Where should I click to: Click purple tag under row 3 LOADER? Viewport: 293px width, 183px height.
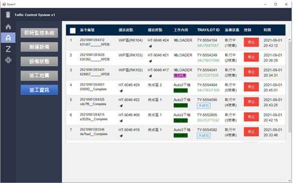pyautogui.click(x=180, y=75)
